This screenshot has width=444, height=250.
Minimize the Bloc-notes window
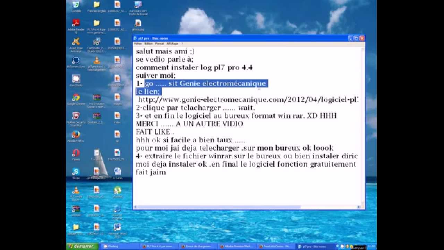351,38
